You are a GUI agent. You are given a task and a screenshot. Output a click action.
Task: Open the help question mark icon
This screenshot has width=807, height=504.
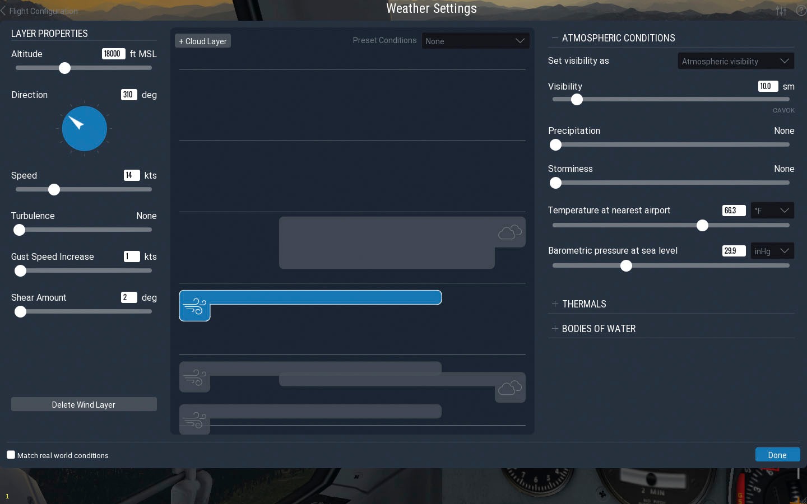coord(801,11)
